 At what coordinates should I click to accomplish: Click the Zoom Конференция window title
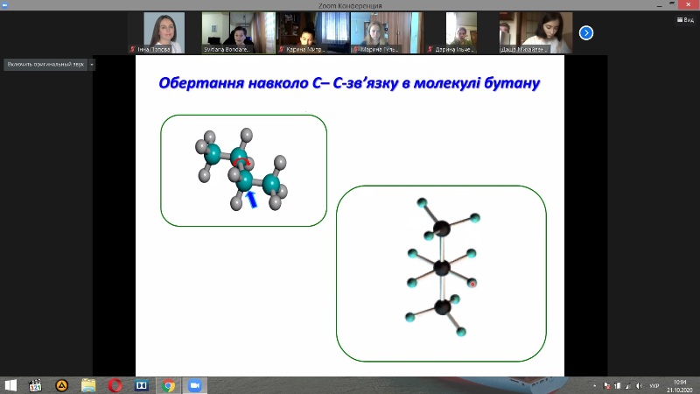point(350,6)
